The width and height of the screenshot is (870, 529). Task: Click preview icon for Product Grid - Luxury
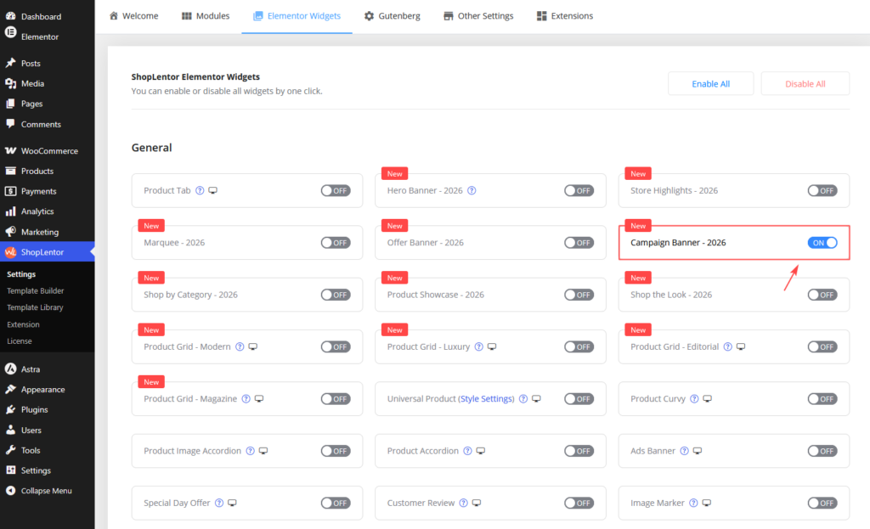coord(492,346)
